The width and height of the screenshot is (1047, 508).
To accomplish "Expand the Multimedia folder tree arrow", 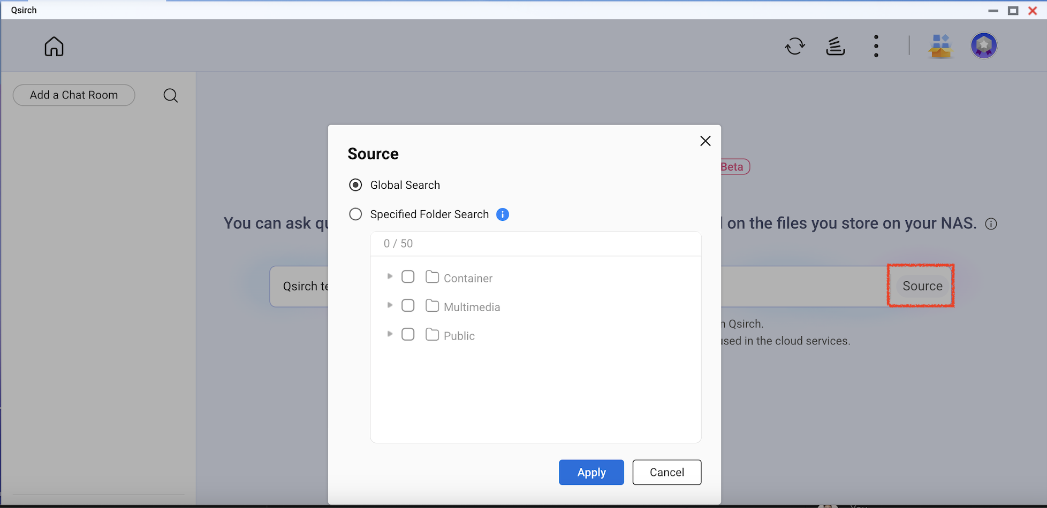I will pyautogui.click(x=390, y=305).
